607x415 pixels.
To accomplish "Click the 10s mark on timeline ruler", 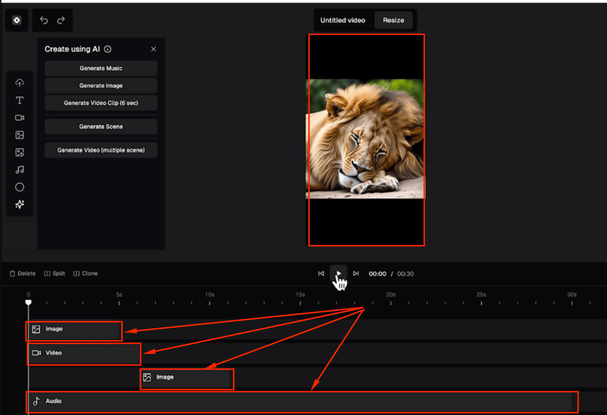I will coord(209,295).
